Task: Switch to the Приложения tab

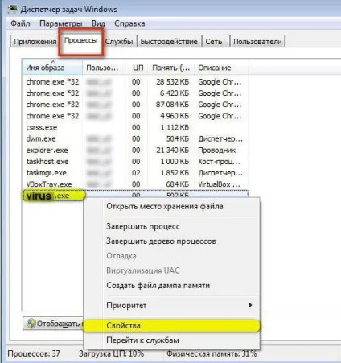Action: point(35,42)
